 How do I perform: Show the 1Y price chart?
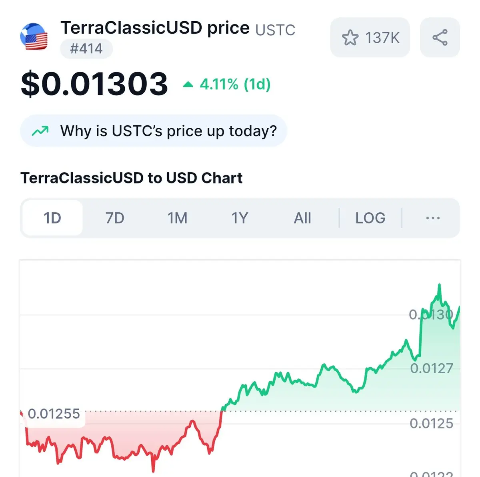[x=240, y=218]
